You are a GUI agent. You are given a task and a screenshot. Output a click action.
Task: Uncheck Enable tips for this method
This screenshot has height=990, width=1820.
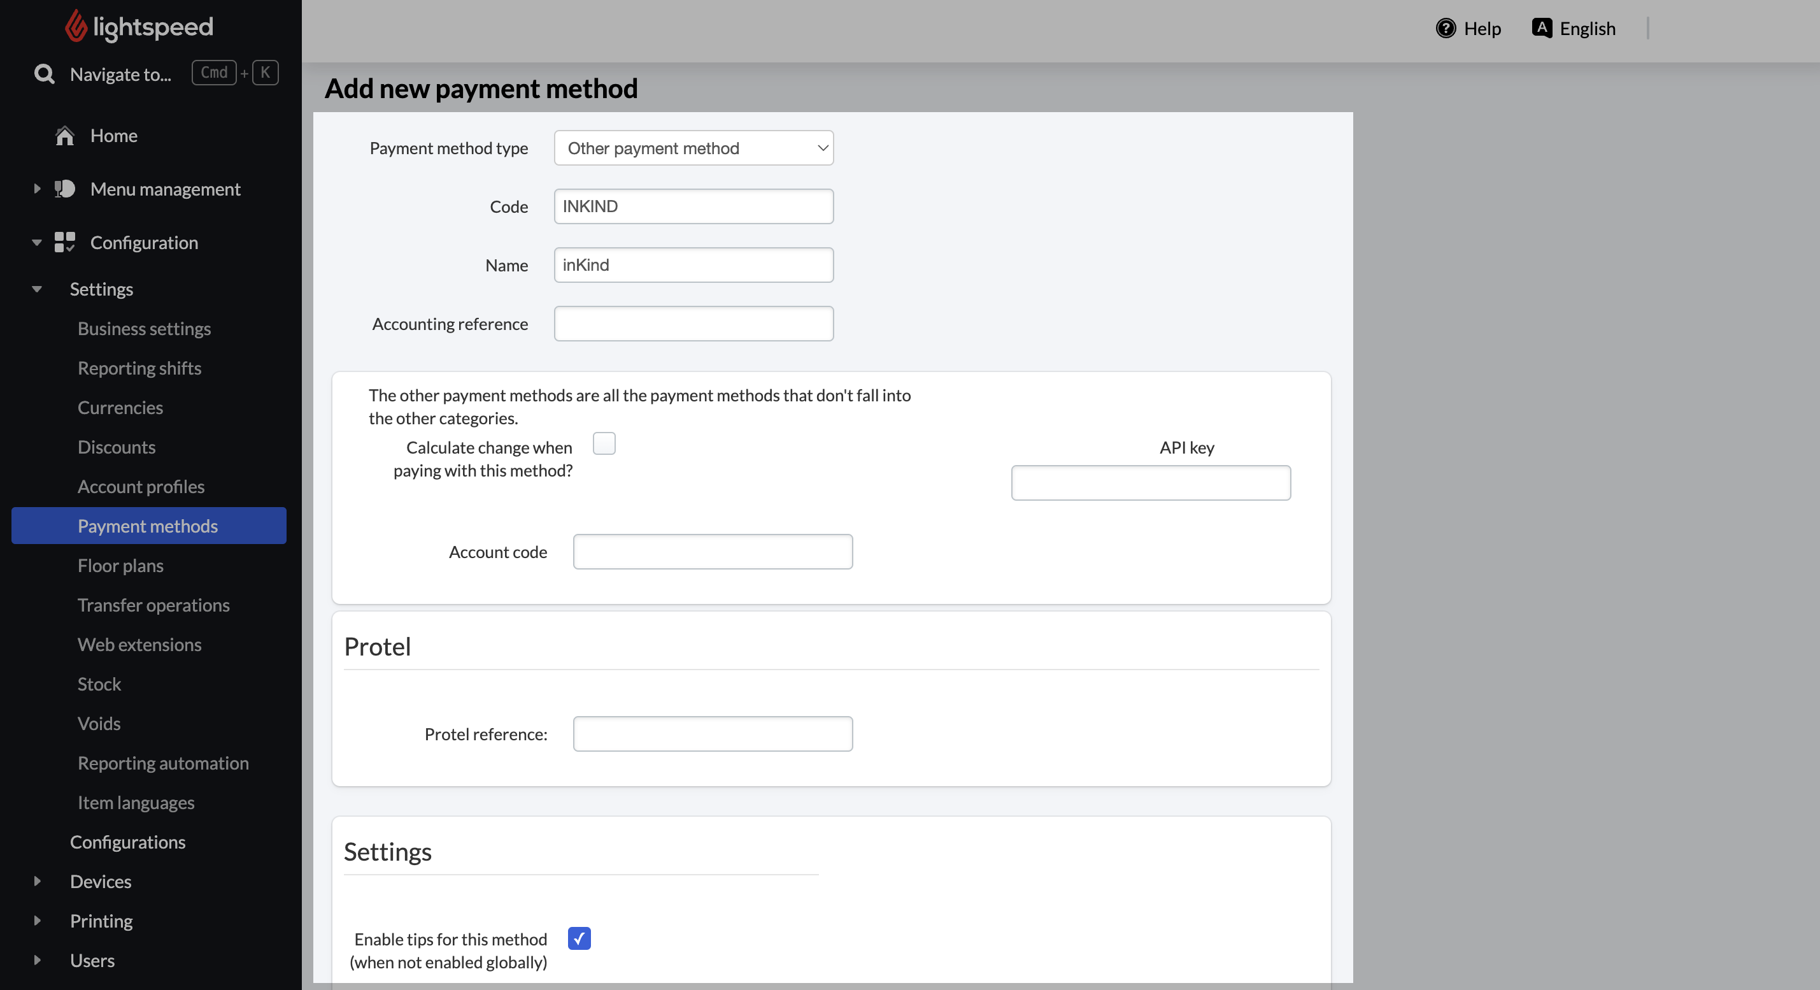click(579, 938)
